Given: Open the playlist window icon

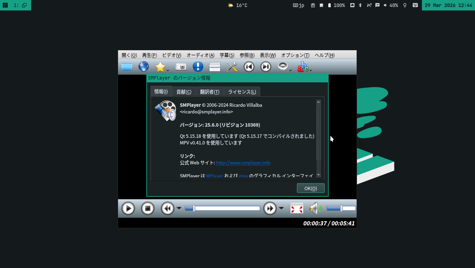Looking at the screenshot, I should (215, 67).
